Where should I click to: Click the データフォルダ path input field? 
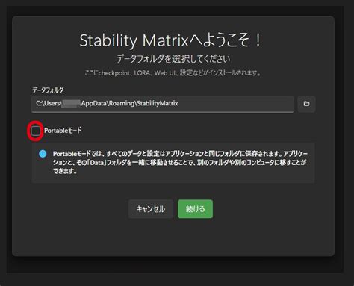[x=163, y=104]
